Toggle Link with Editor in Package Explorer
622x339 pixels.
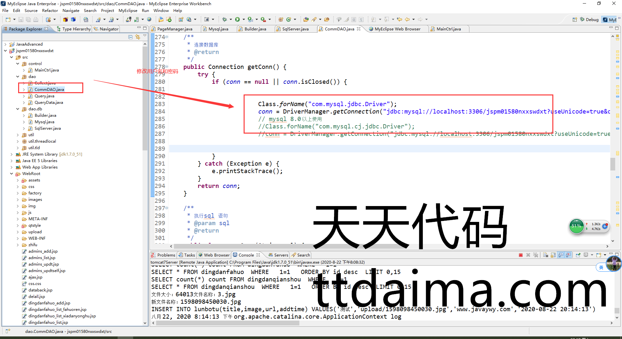point(138,37)
